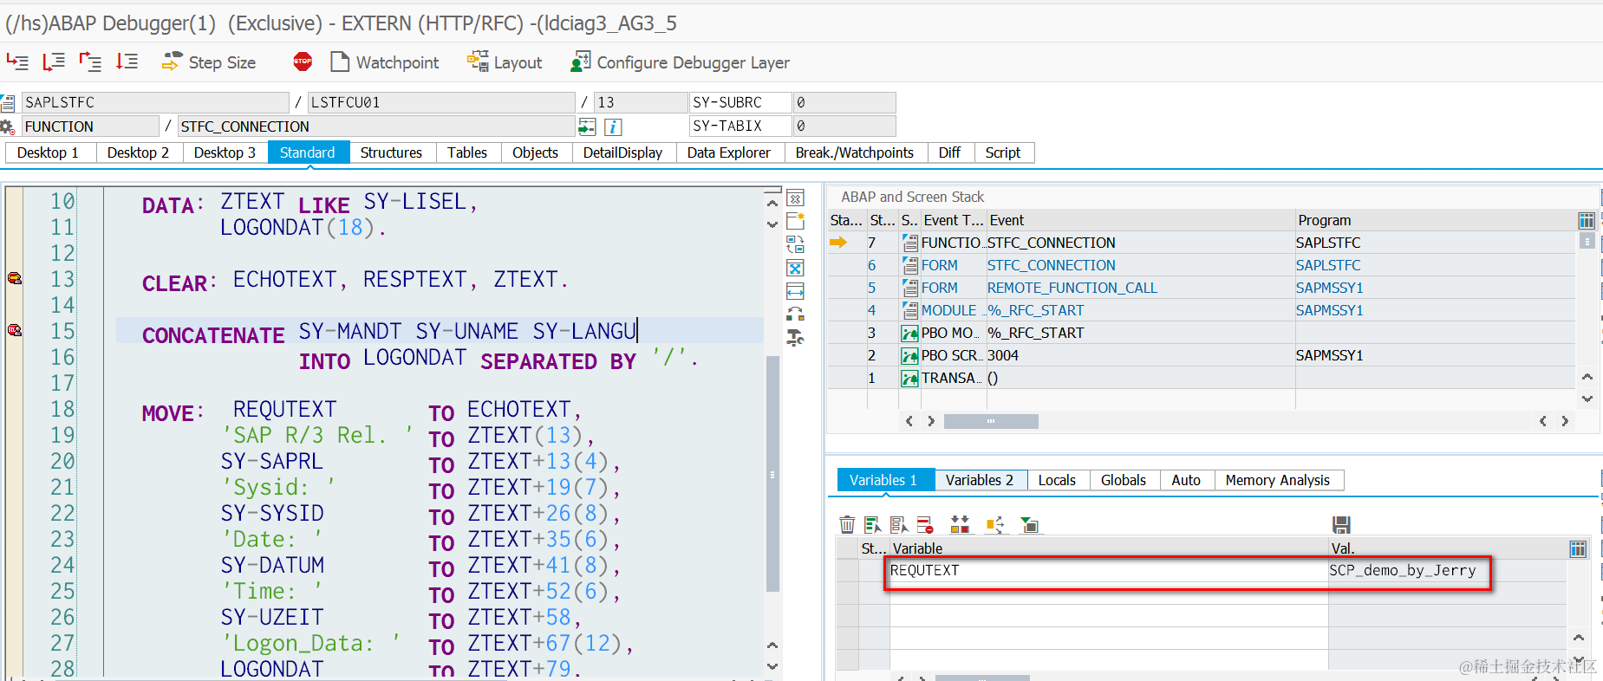The image size is (1603, 681).
Task: Open the DetailDisplay tab
Action: pos(622,152)
